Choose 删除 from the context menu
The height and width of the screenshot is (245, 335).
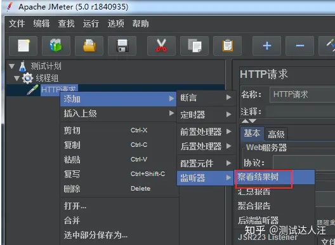(x=119, y=189)
